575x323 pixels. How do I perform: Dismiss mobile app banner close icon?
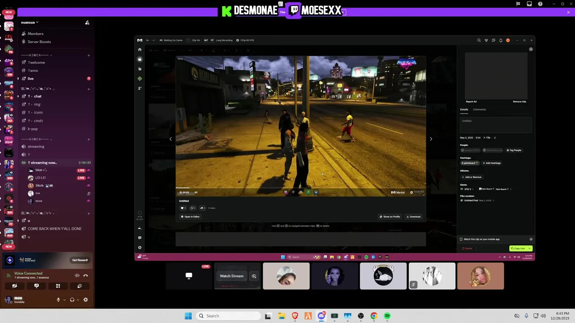(531, 239)
